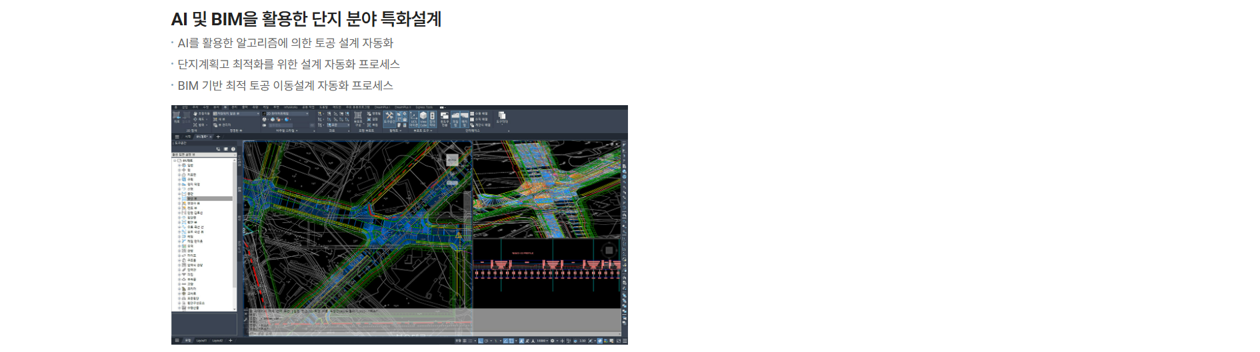This screenshot has height=352, width=1260.
Task: Expand the root drawing node in the tree
Action: coord(175,160)
